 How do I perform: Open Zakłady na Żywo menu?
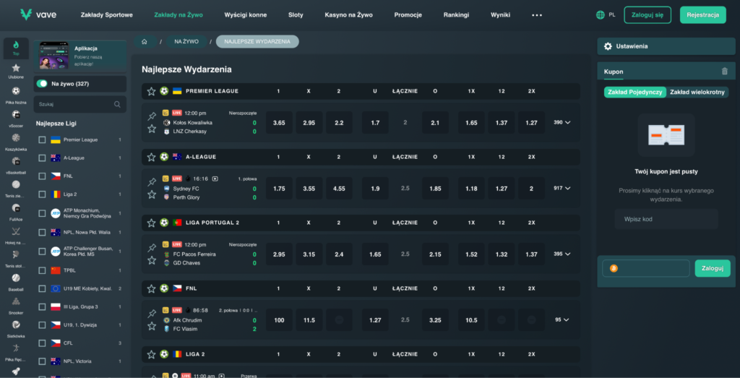tap(178, 14)
